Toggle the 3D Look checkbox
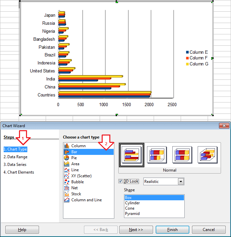The width and height of the screenshot is (231, 237). [121, 181]
